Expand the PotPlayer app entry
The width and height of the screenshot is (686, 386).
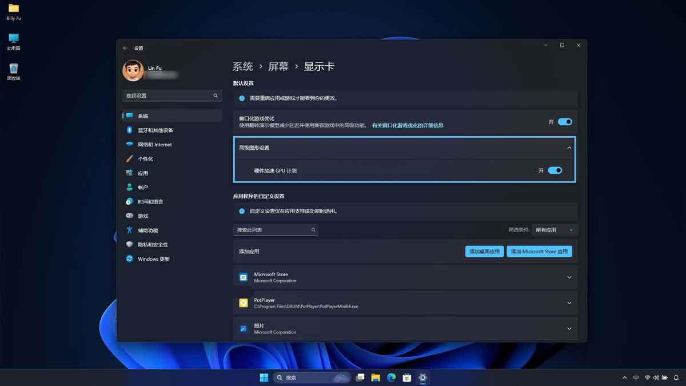569,303
